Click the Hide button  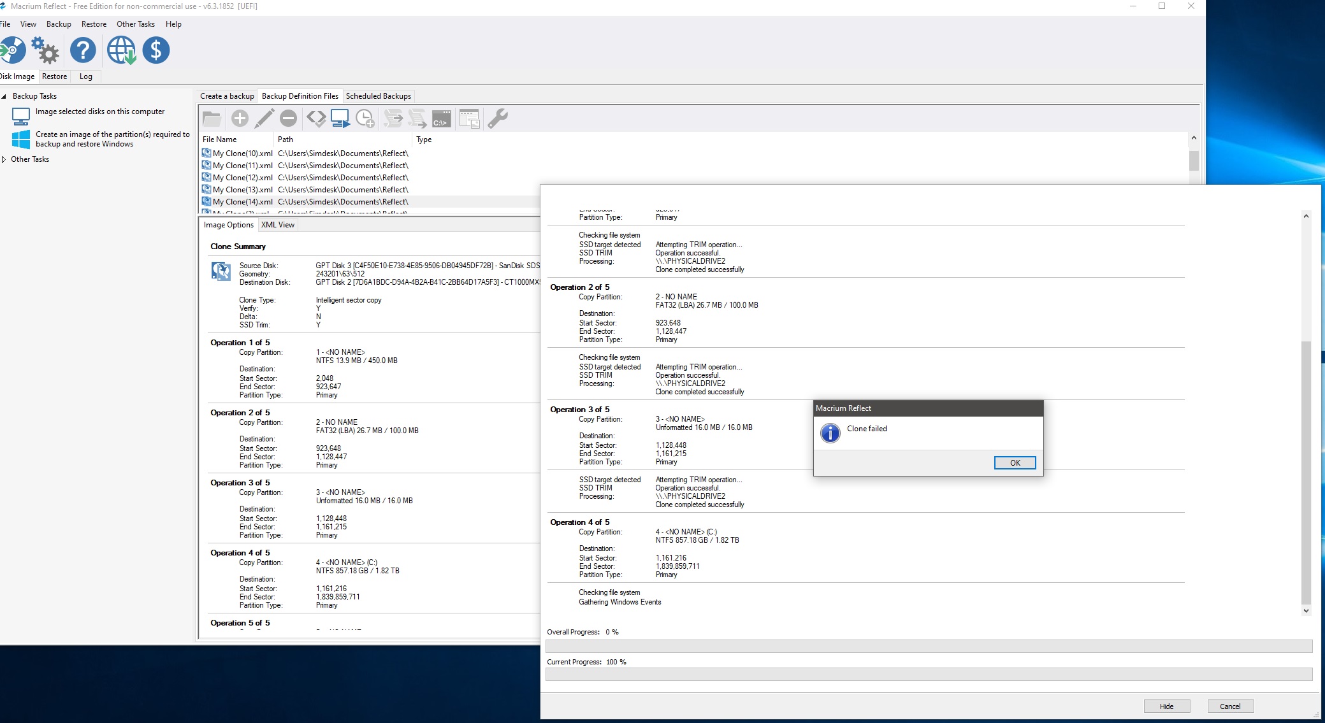[x=1166, y=706]
